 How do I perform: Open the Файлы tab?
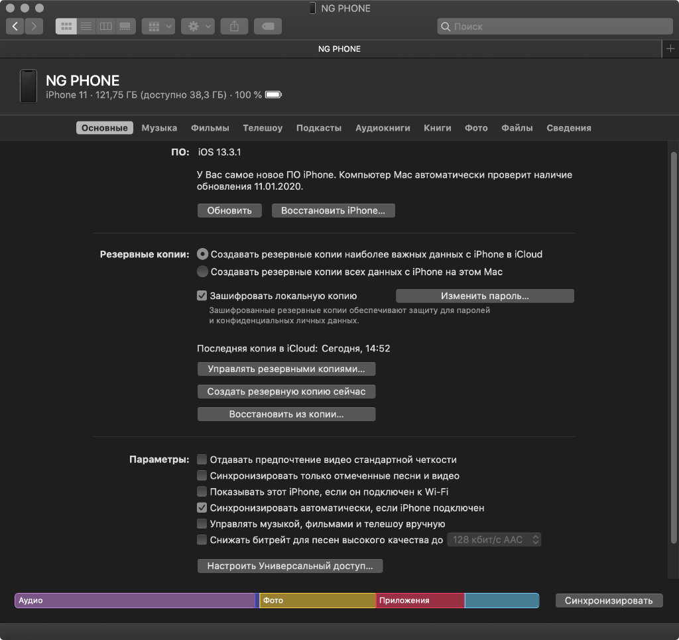click(x=517, y=128)
